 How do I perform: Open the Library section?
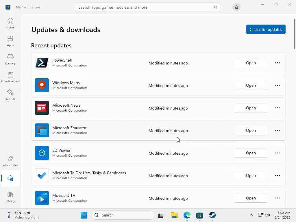[x=10, y=197]
